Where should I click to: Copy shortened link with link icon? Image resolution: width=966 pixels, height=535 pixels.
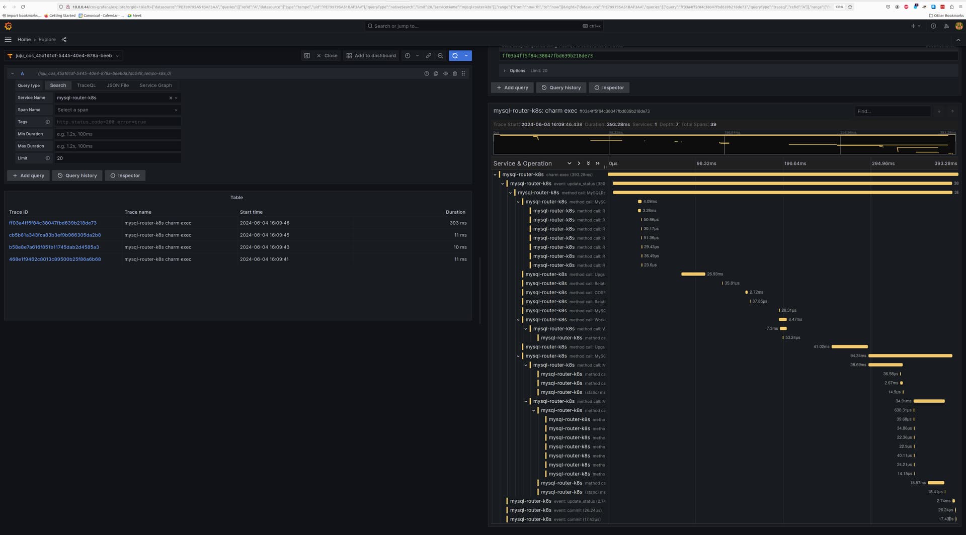(x=428, y=56)
